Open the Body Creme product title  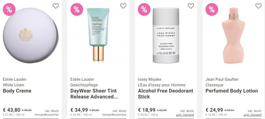point(17,91)
